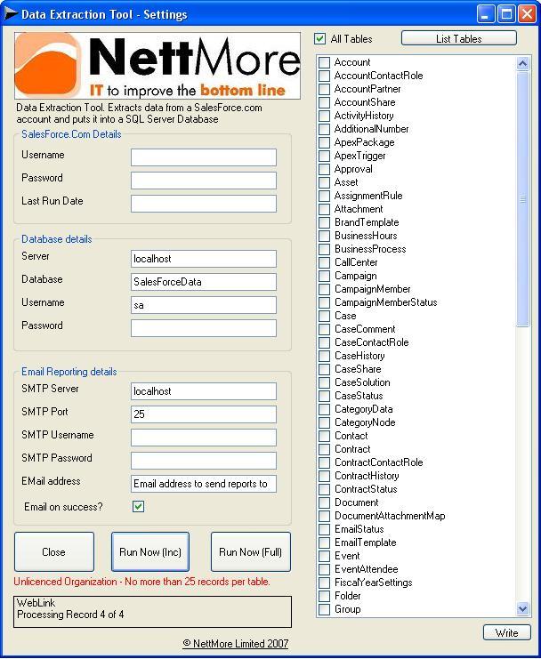Tick the Campaign checkbox
The image size is (541, 659).
click(x=324, y=276)
